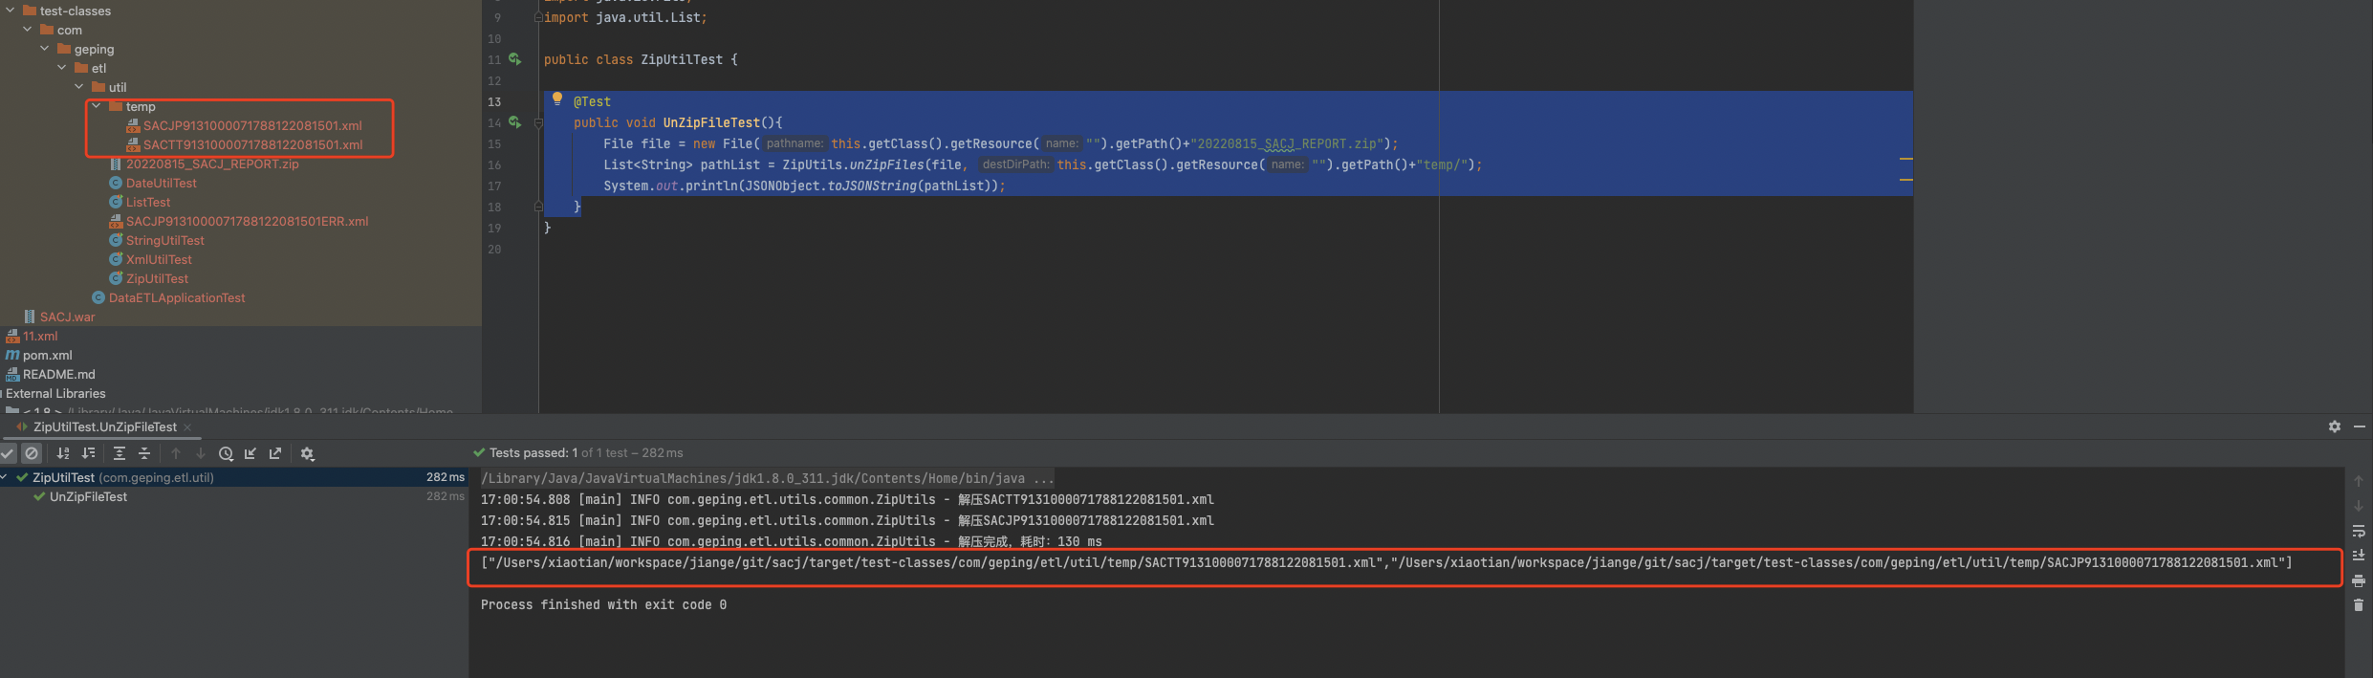Open pom.xml file in project tree
The width and height of the screenshot is (2373, 678).
pos(47,355)
